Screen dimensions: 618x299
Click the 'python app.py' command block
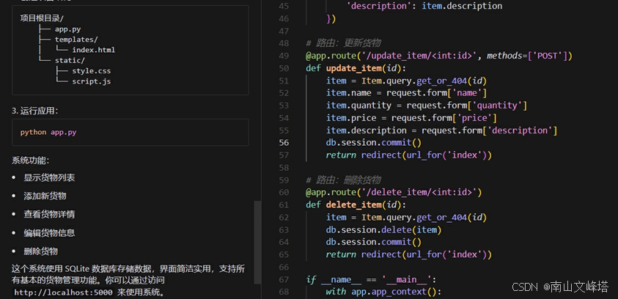pos(130,133)
